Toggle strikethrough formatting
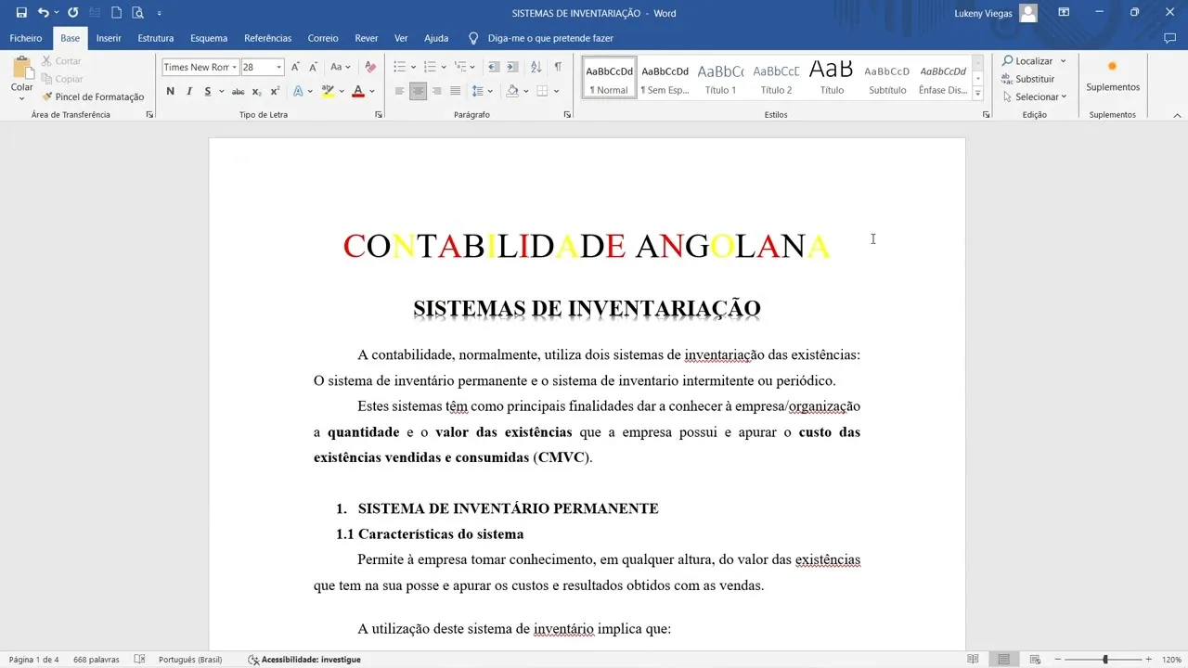 pyautogui.click(x=239, y=91)
